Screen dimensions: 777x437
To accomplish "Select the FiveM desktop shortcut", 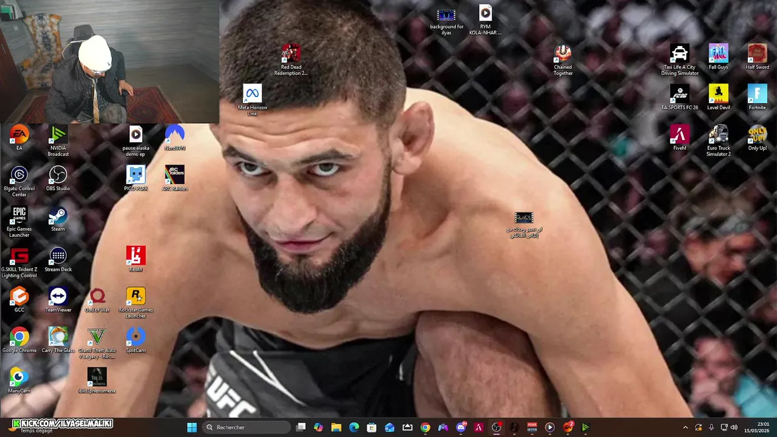I will pyautogui.click(x=679, y=138).
